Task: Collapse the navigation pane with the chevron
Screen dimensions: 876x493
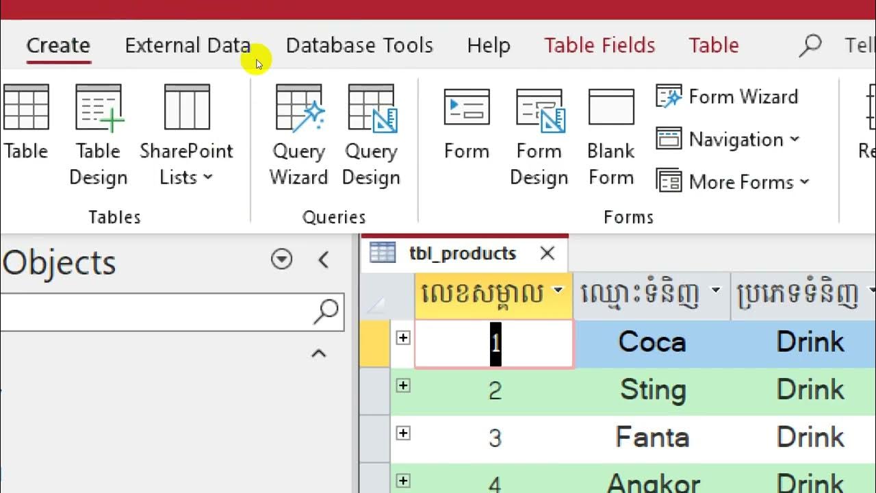Action: coord(324,260)
